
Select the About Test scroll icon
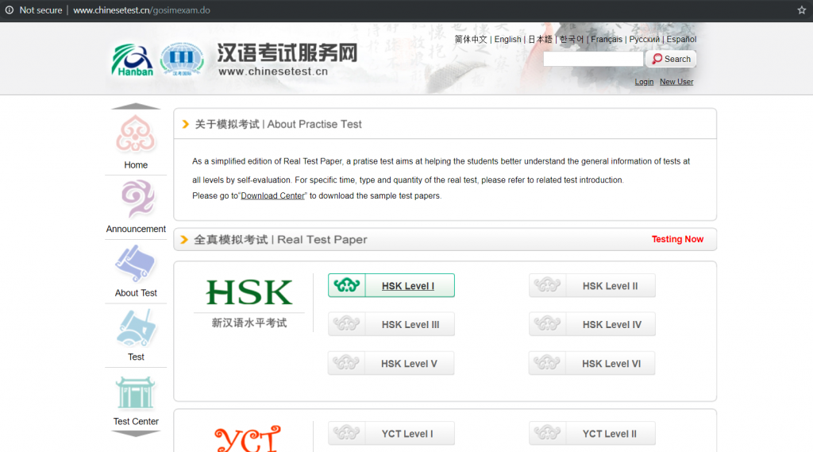[136, 265]
